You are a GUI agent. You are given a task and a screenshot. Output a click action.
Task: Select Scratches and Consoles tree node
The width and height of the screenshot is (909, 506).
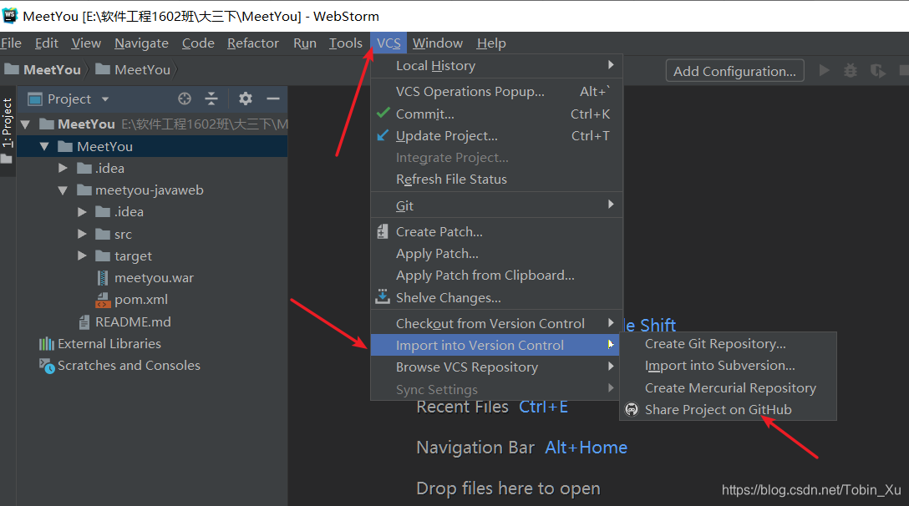129,366
